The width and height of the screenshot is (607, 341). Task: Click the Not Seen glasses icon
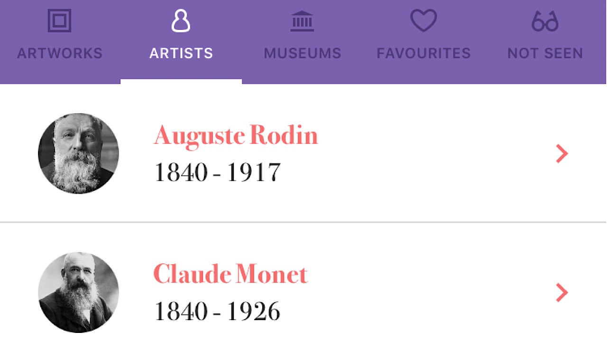(x=545, y=21)
